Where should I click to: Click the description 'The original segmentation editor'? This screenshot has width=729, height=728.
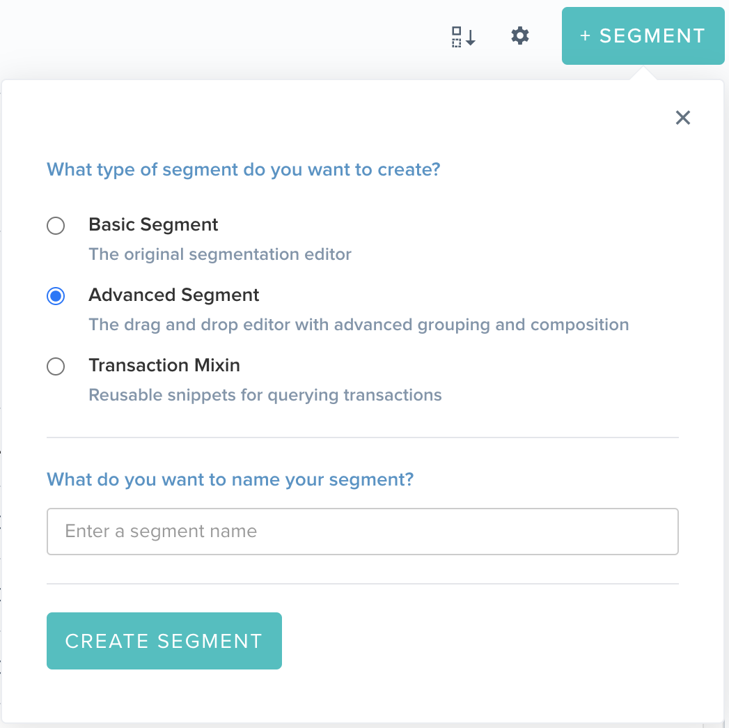tap(220, 254)
